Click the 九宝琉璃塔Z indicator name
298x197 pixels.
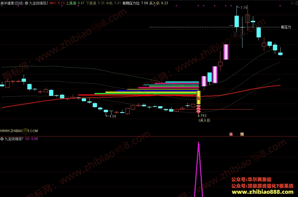pyautogui.click(x=39, y=3)
